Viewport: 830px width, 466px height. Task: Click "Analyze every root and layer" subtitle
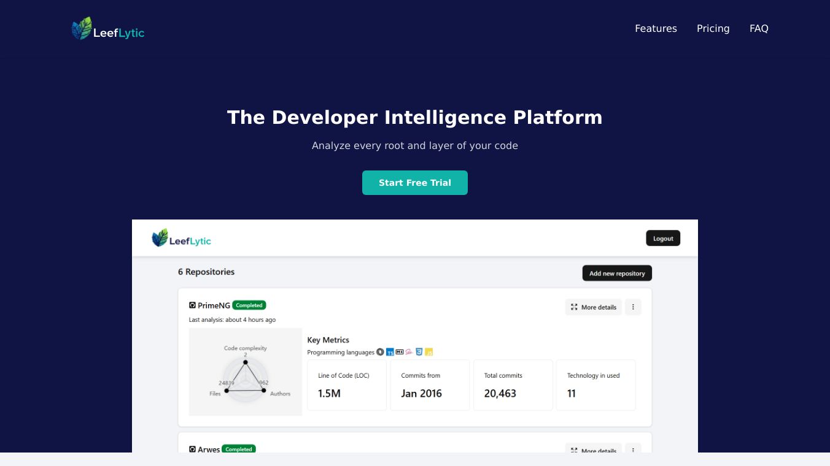[x=415, y=145]
